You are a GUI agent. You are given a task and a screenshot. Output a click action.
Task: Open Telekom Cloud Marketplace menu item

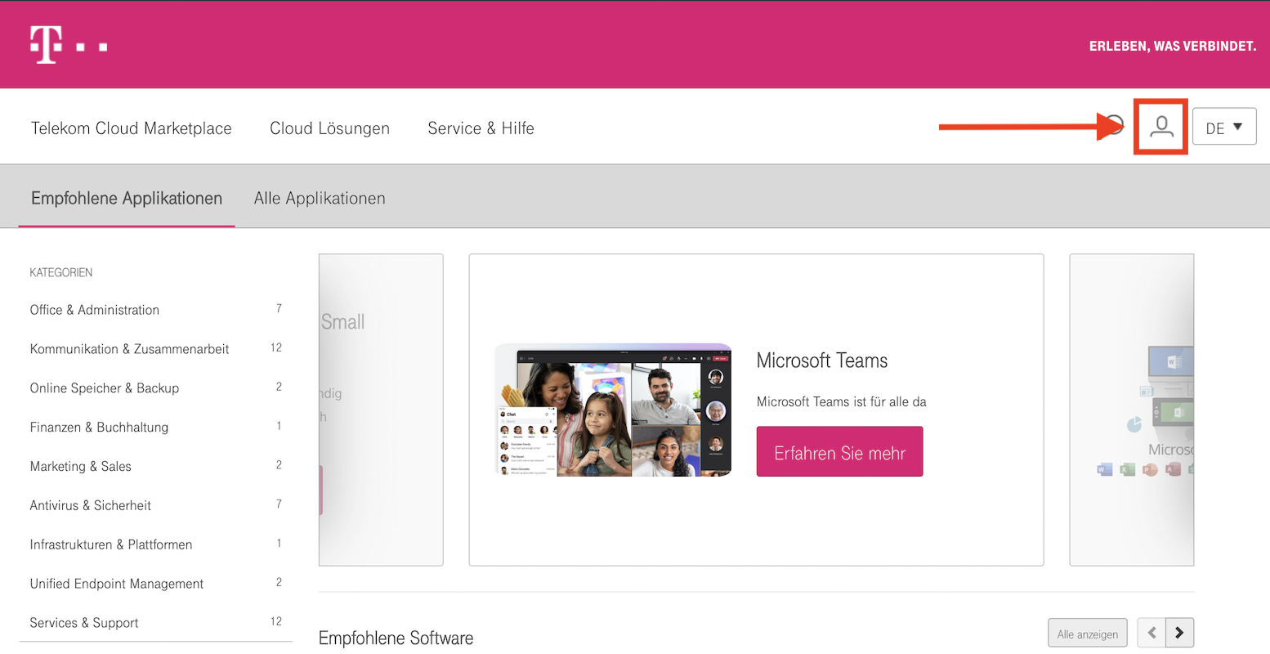(x=131, y=128)
